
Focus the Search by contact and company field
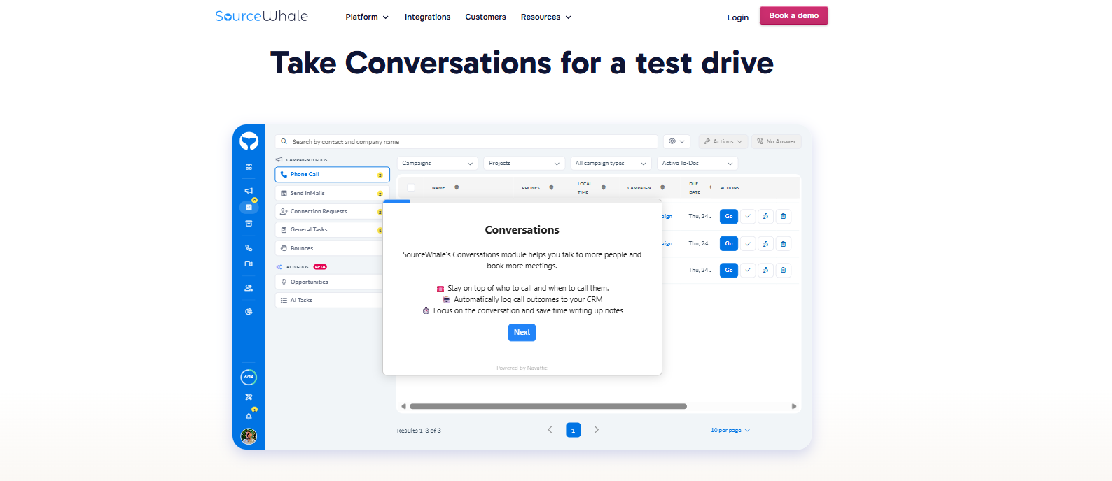(x=466, y=141)
